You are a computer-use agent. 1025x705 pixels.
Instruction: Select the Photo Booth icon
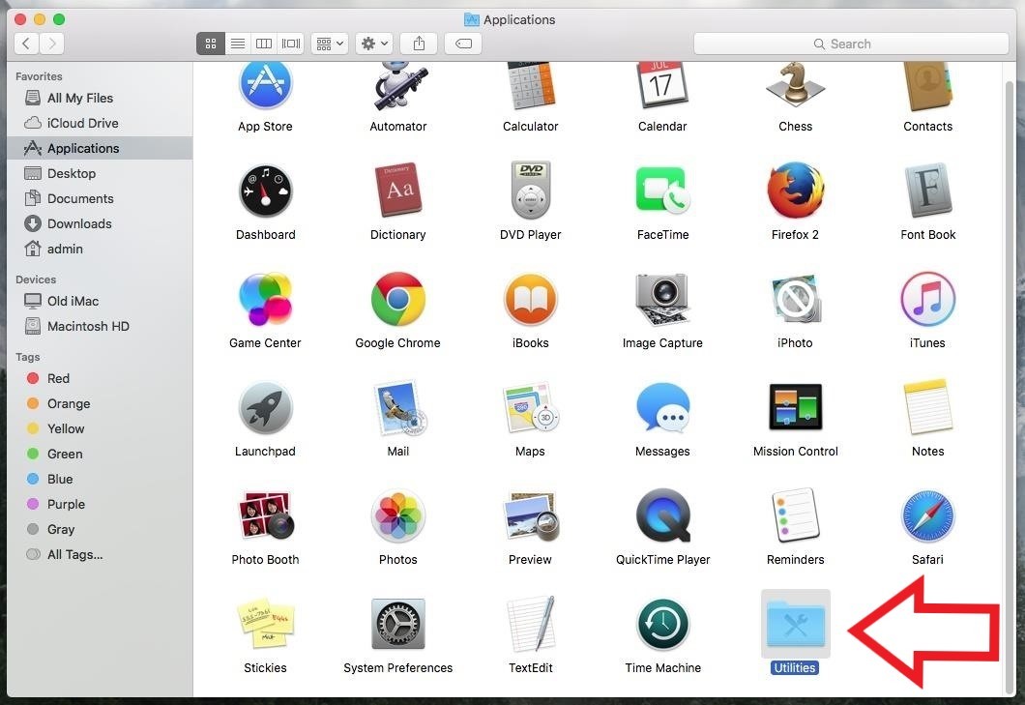pos(265,515)
